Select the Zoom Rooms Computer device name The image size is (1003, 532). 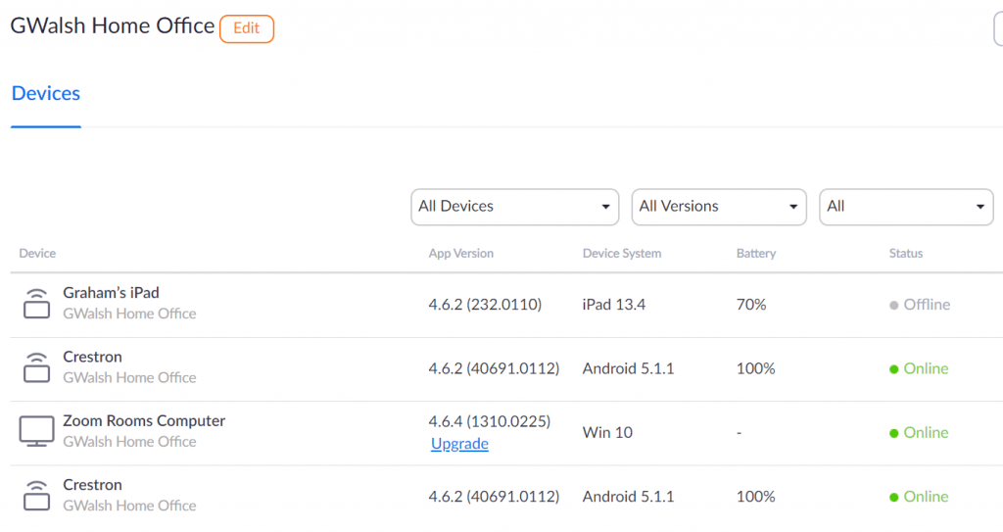144,420
